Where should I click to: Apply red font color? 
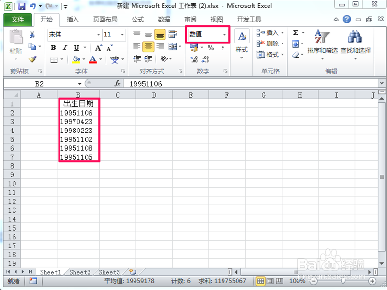93,59
